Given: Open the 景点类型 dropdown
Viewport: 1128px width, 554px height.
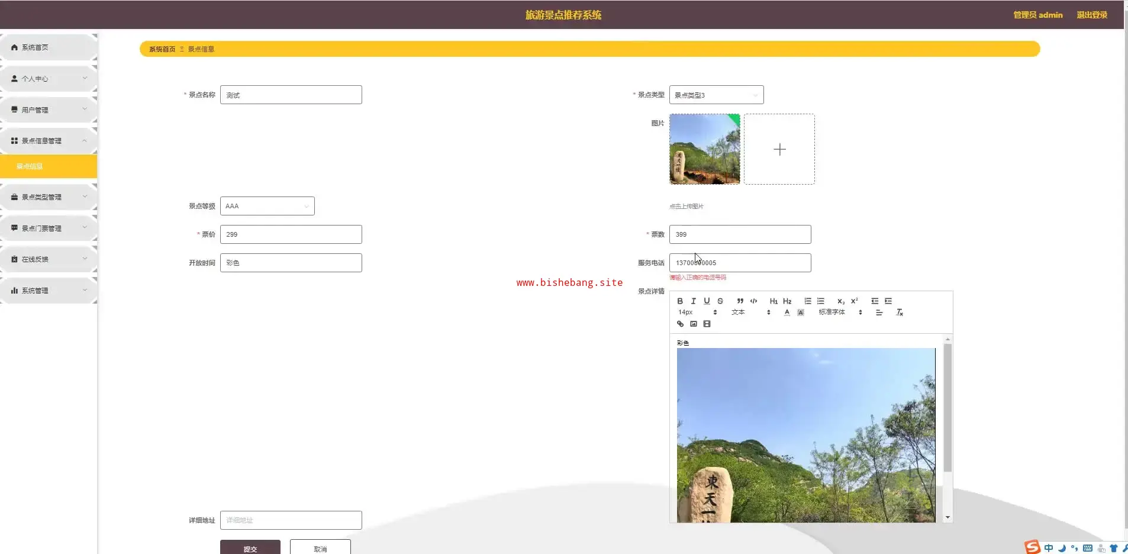Looking at the screenshot, I should pyautogui.click(x=716, y=95).
